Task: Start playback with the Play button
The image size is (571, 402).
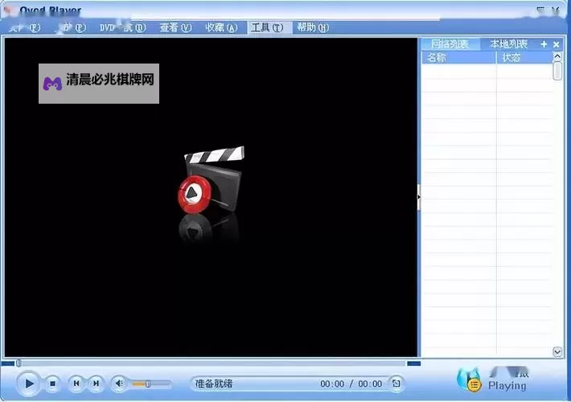Action: (28, 383)
